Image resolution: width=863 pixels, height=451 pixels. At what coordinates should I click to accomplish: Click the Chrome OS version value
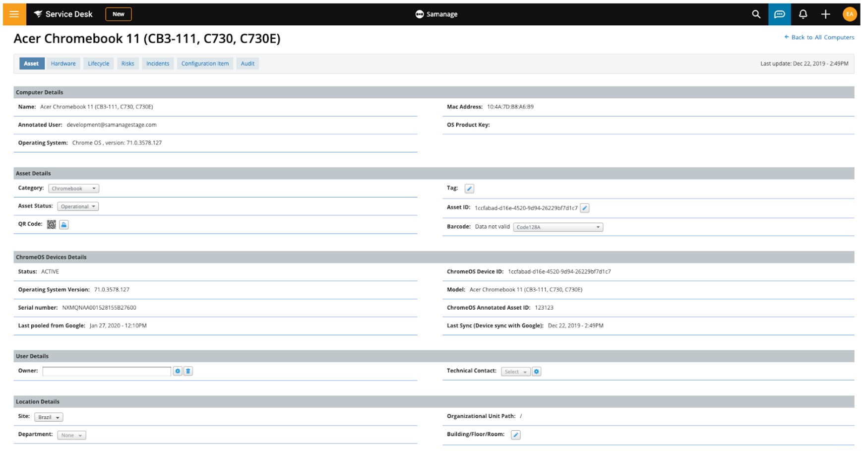pyautogui.click(x=117, y=143)
